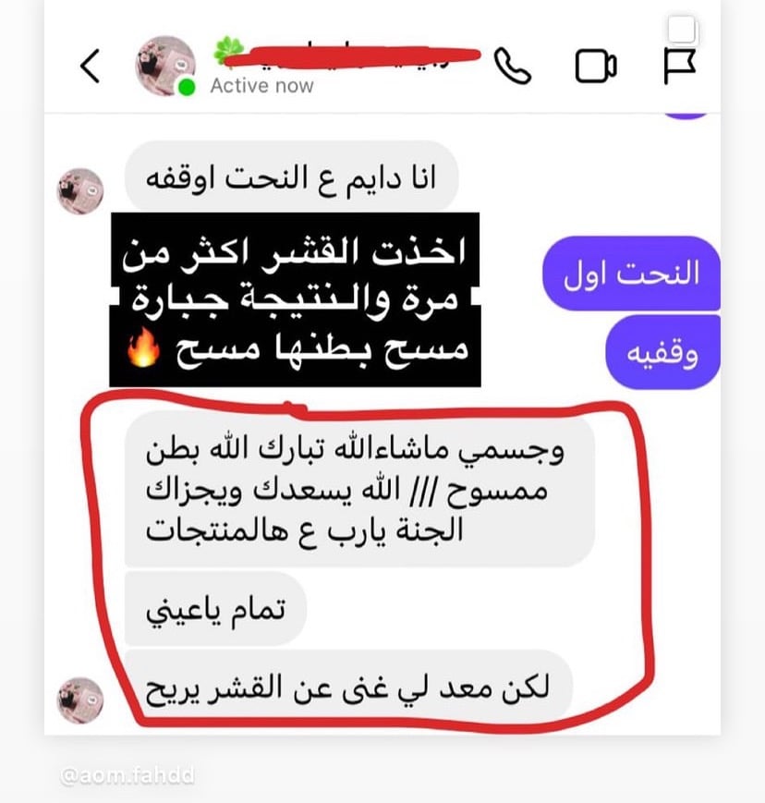Tap the 'Active now' status text
This screenshot has height=803, width=765.
pos(261,86)
